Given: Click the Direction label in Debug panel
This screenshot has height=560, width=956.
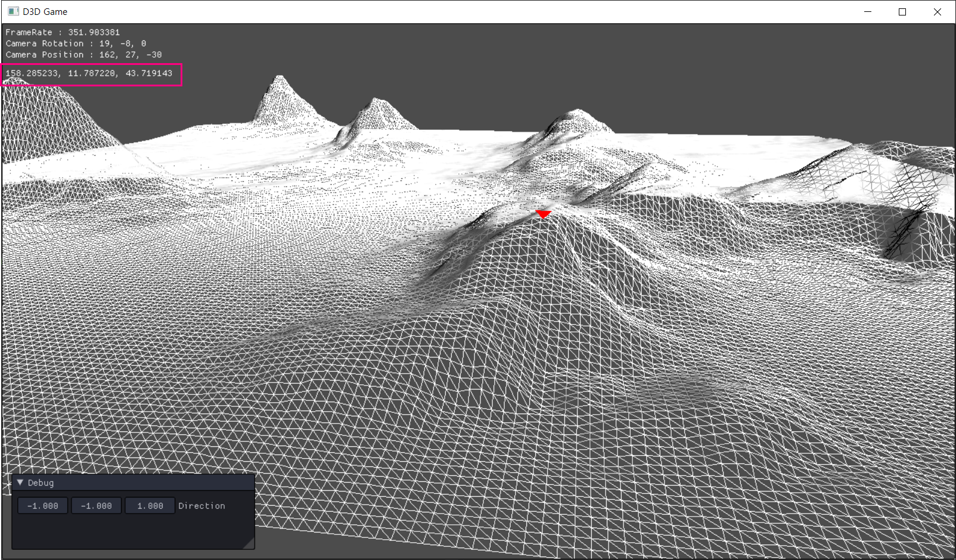Looking at the screenshot, I should coord(202,506).
